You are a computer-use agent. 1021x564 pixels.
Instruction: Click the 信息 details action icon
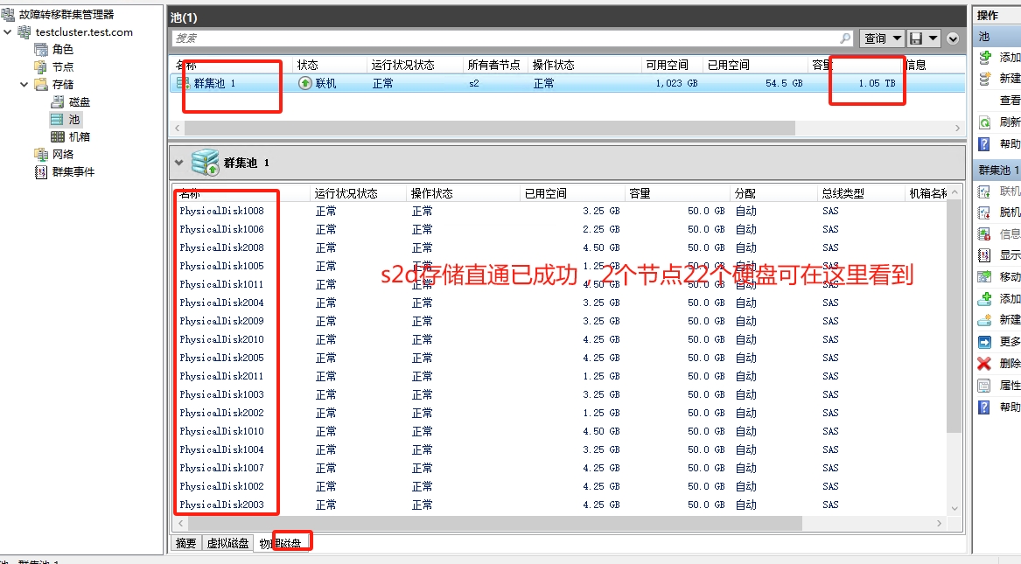(984, 234)
